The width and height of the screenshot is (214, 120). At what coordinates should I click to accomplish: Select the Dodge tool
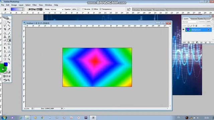point(9,44)
